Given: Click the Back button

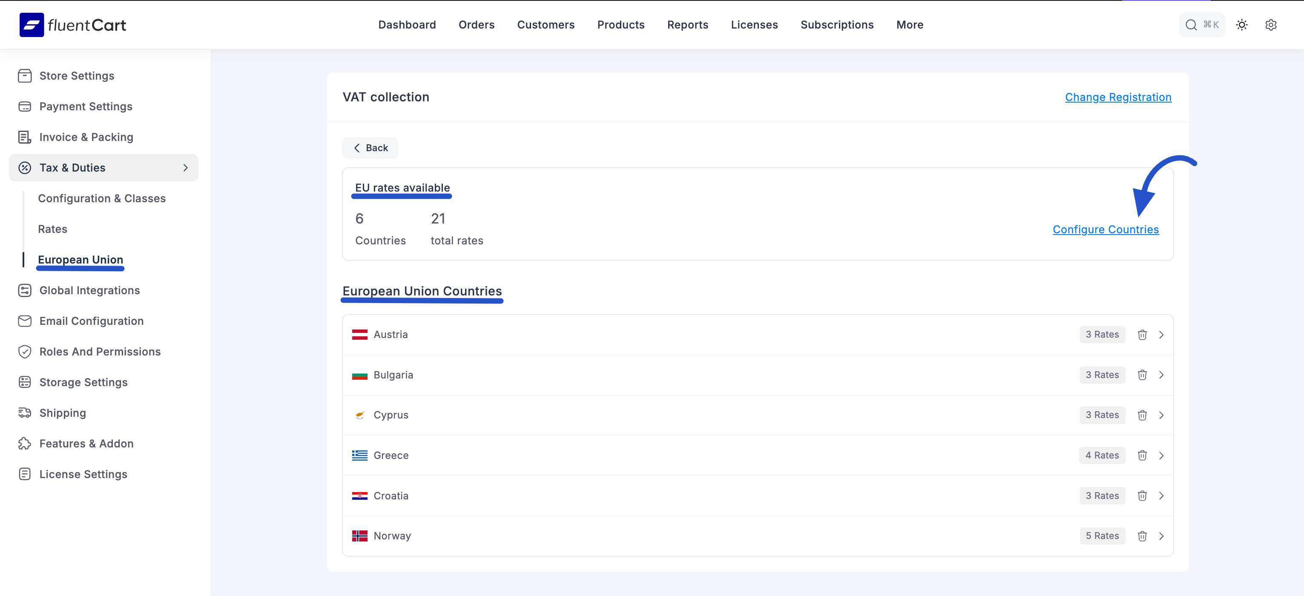Looking at the screenshot, I should point(370,148).
